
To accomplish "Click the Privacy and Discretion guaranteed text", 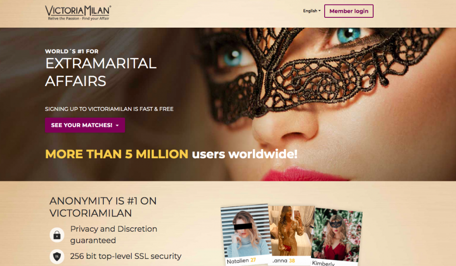I will point(114,234).
